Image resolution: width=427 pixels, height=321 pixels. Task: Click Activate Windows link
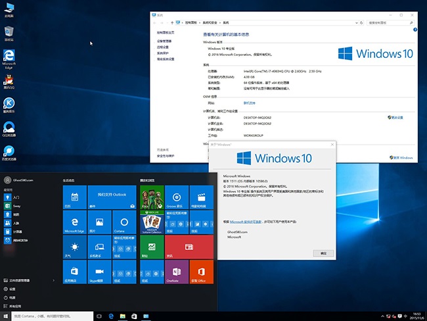pyautogui.click(x=401, y=158)
